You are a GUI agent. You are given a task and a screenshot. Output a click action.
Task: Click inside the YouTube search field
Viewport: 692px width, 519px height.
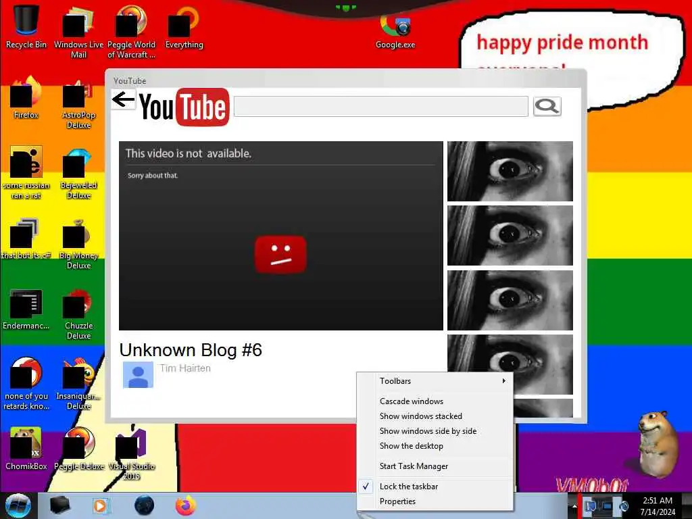[x=381, y=106]
